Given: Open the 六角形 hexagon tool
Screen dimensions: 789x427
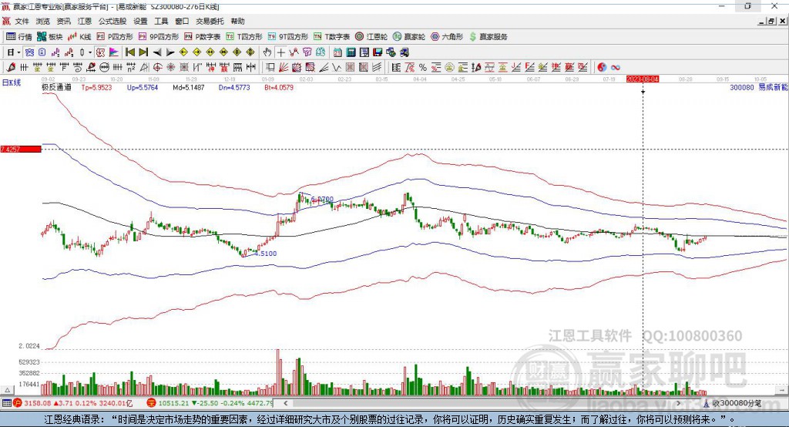Looking at the screenshot, I should (447, 37).
